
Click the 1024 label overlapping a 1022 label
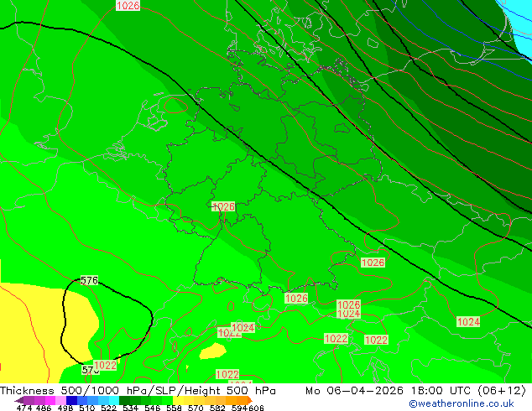(243, 328)
